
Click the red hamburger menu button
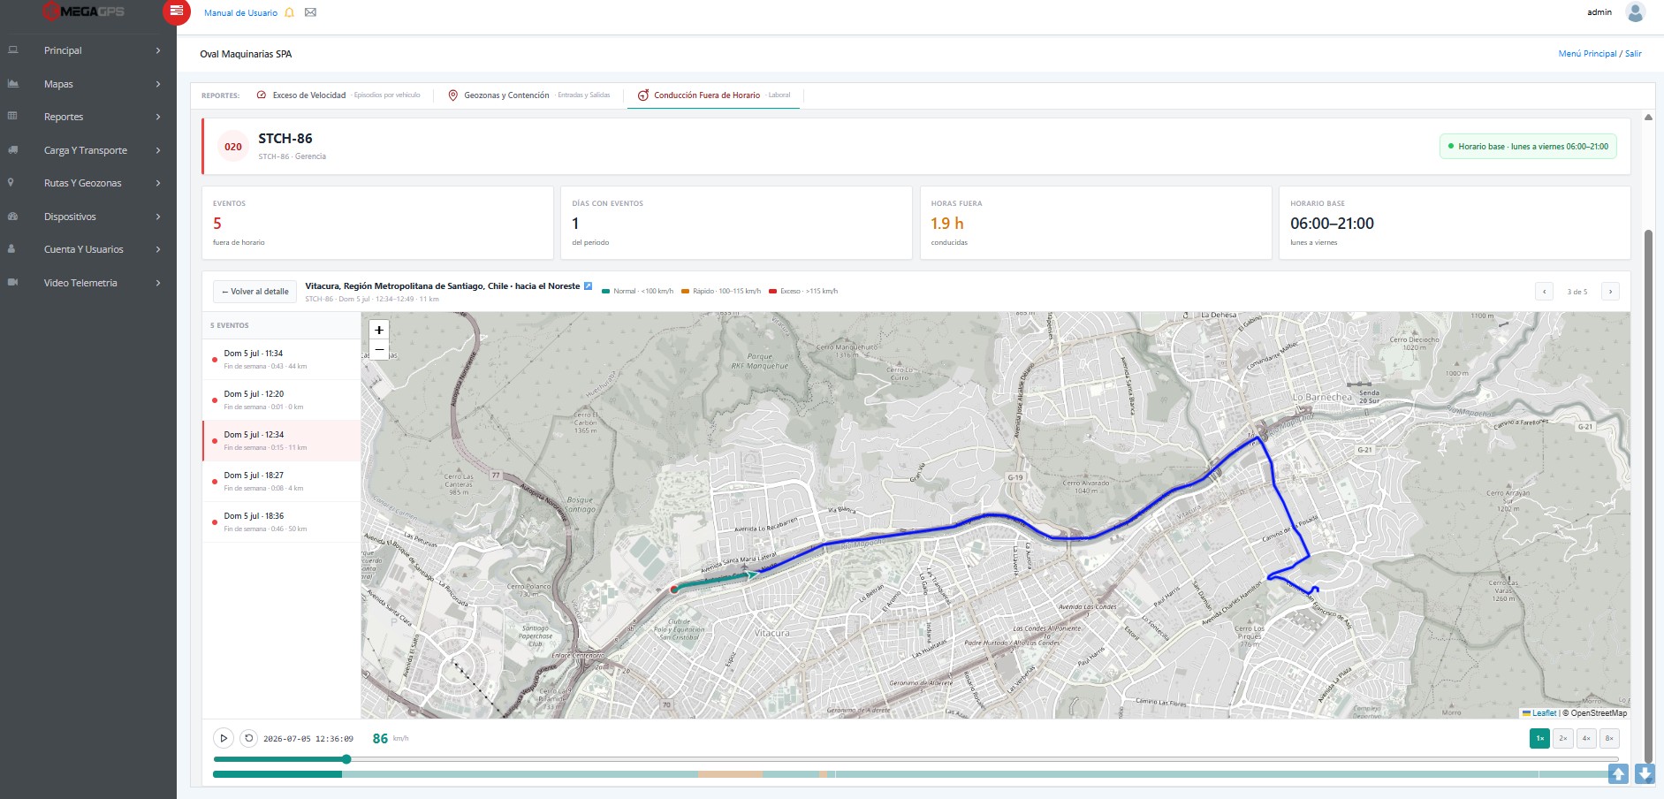pyautogui.click(x=177, y=11)
